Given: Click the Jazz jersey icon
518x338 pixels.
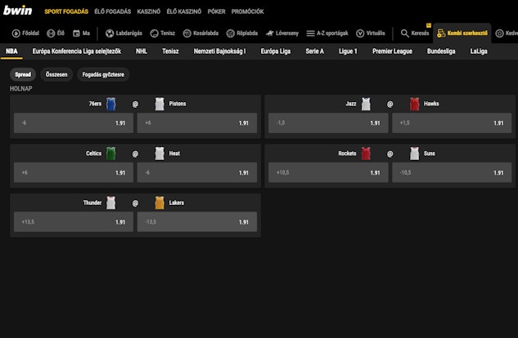Looking at the screenshot, I should (366, 104).
